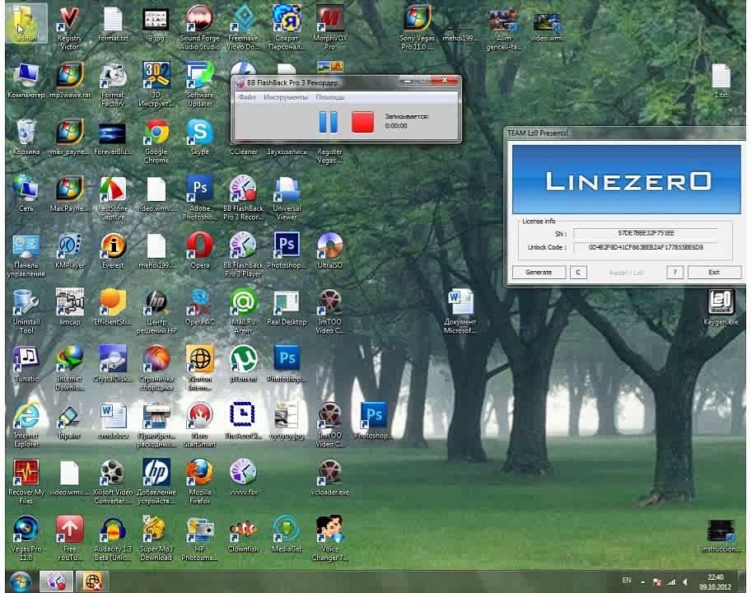The height and width of the screenshot is (593, 751).
Task: Select the FastStone Capture icon
Action: pos(113,198)
